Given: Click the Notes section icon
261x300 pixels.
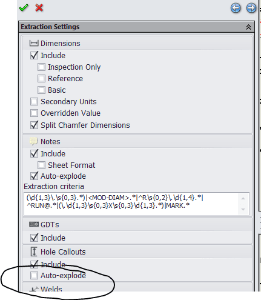Looking at the screenshot, I should [34, 141].
